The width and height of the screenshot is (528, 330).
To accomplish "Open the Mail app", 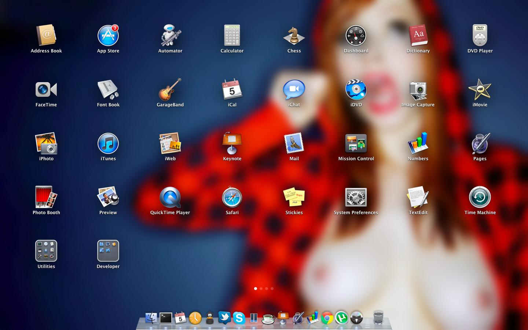I will click(x=294, y=143).
